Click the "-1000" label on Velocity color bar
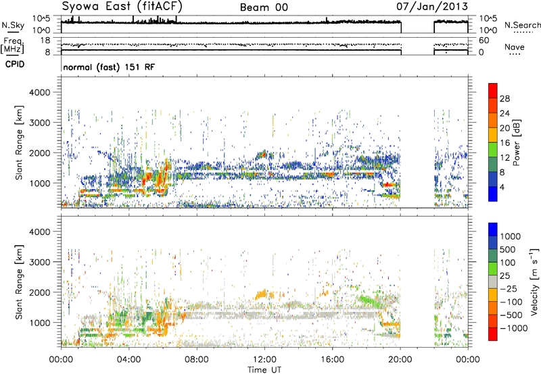This screenshot has width=541, height=374. [x=513, y=328]
